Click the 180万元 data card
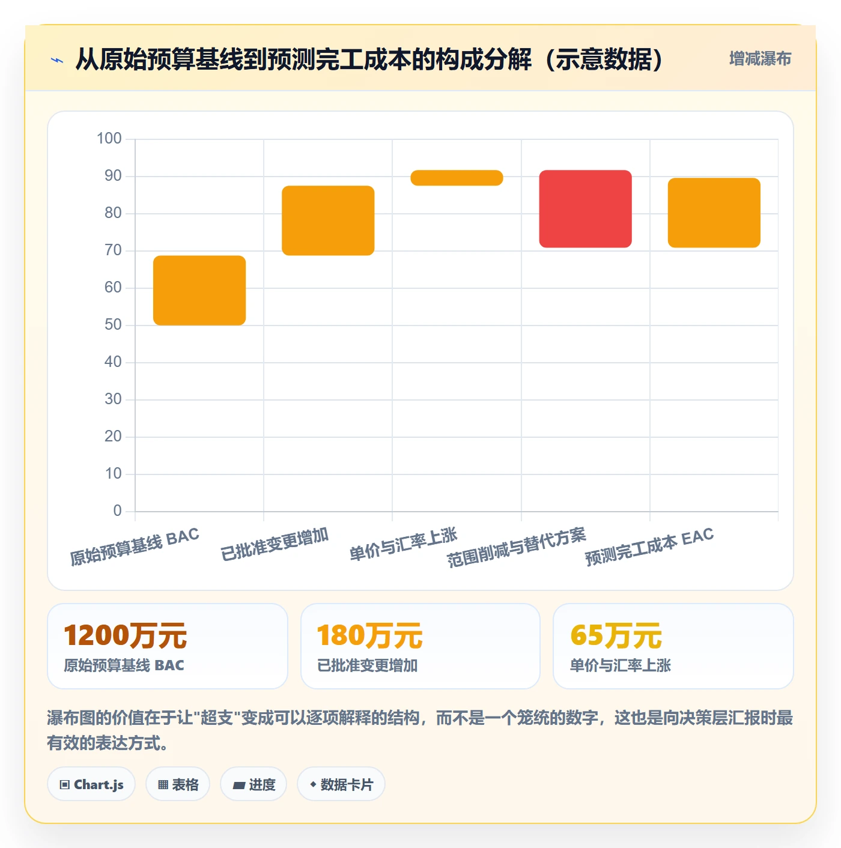841x848 pixels. pyautogui.click(x=421, y=646)
